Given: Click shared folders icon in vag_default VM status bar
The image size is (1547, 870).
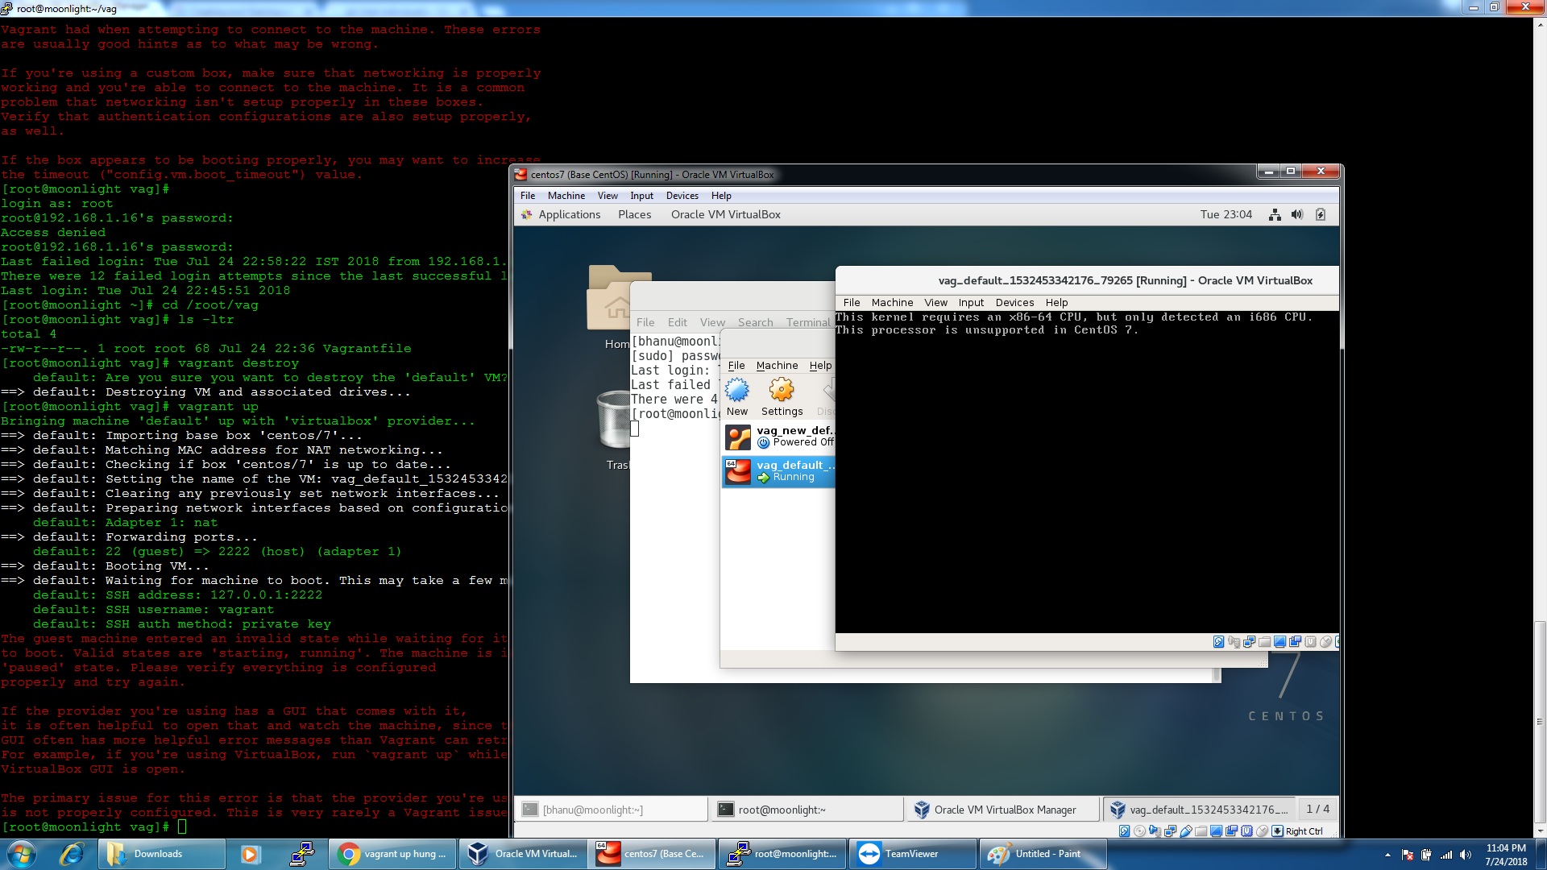Looking at the screenshot, I should (1264, 642).
